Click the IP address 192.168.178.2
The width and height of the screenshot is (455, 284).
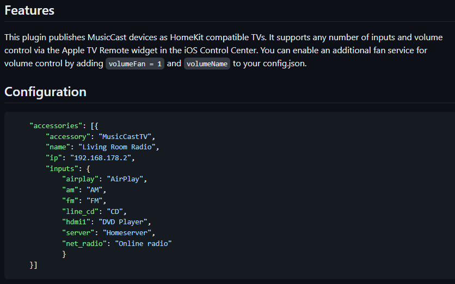[102, 157]
